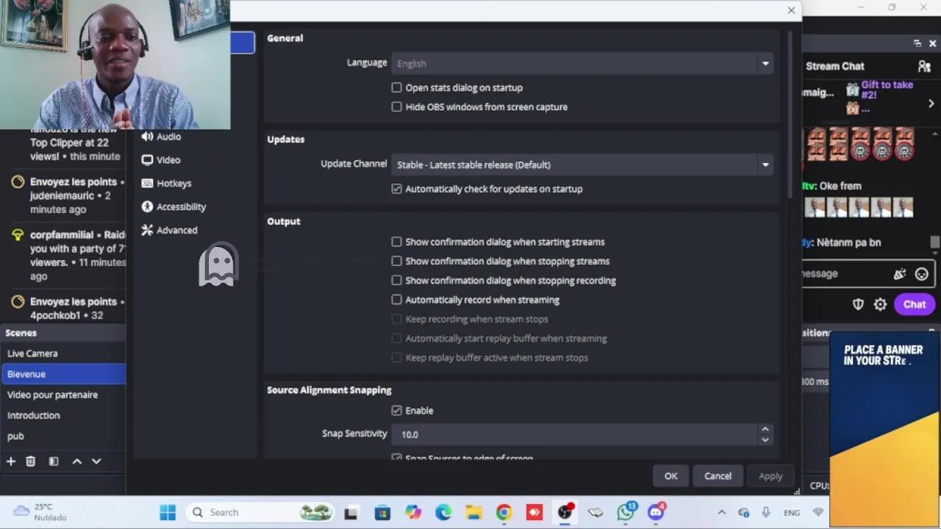941x529 pixels.
Task: Close the Stream Chat dock
Action: (x=932, y=43)
